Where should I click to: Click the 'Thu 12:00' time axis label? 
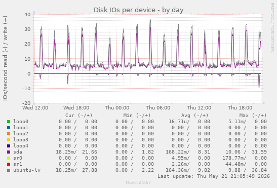(199, 108)
